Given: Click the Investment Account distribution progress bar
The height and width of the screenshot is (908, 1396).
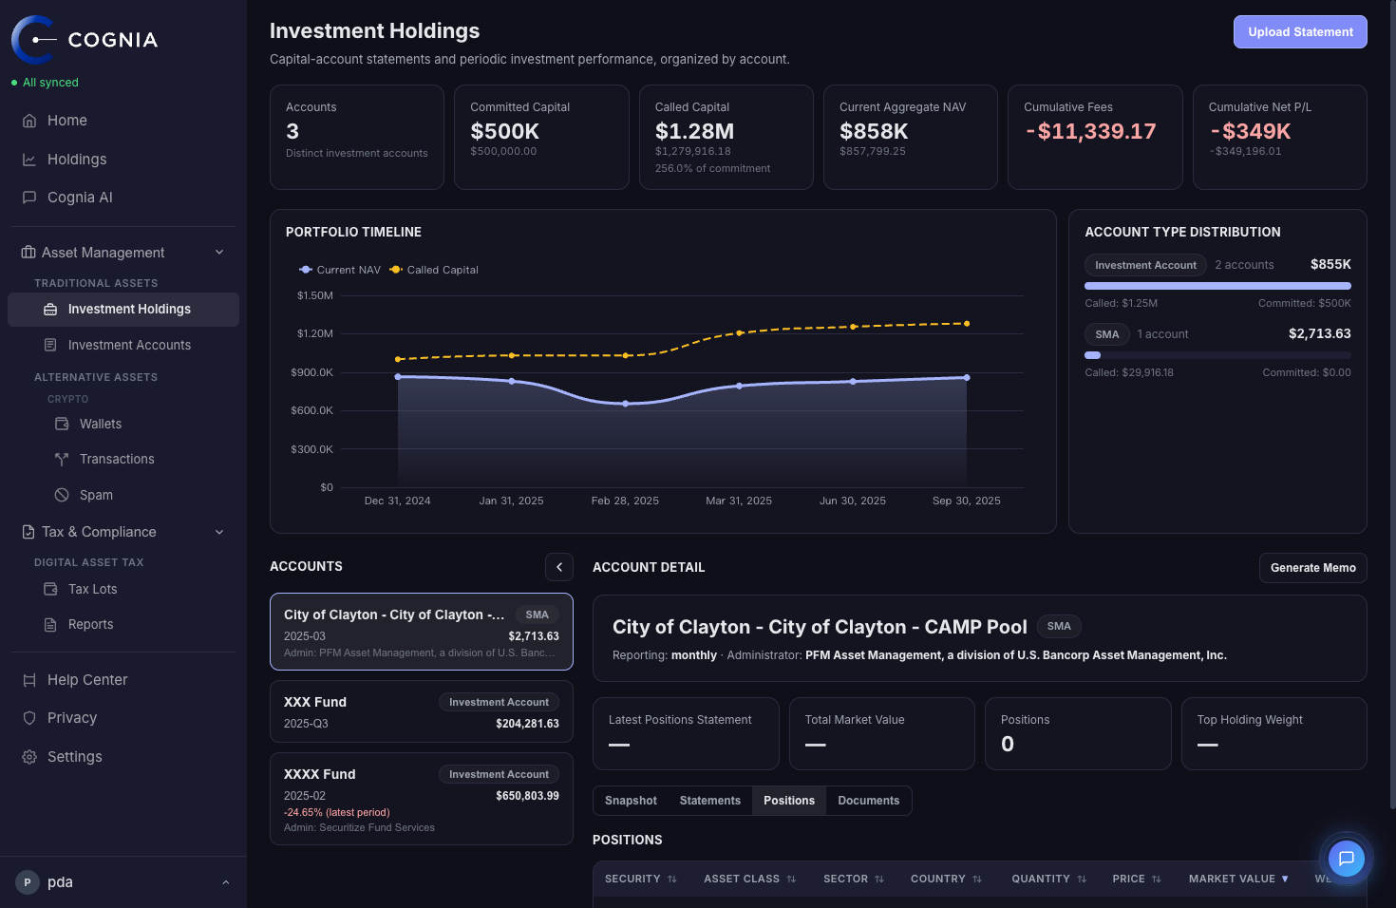Looking at the screenshot, I should pyautogui.click(x=1217, y=286).
